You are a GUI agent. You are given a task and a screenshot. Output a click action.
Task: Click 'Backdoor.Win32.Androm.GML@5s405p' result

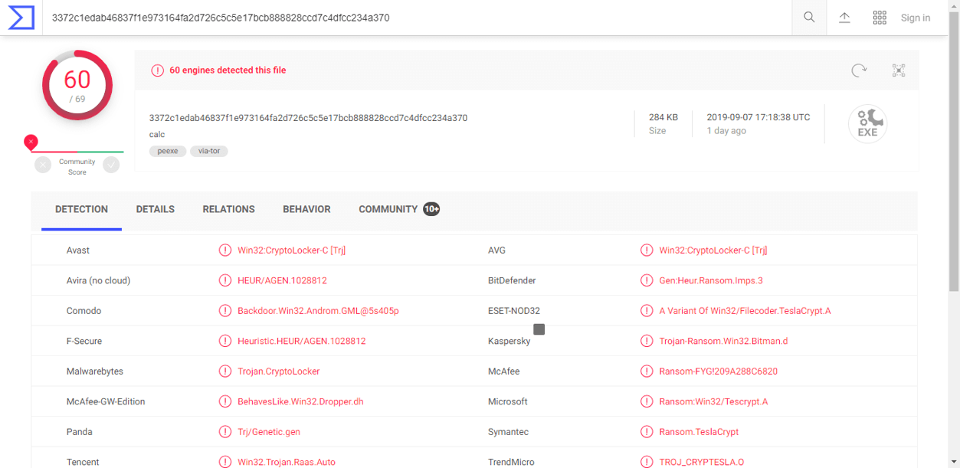(318, 311)
